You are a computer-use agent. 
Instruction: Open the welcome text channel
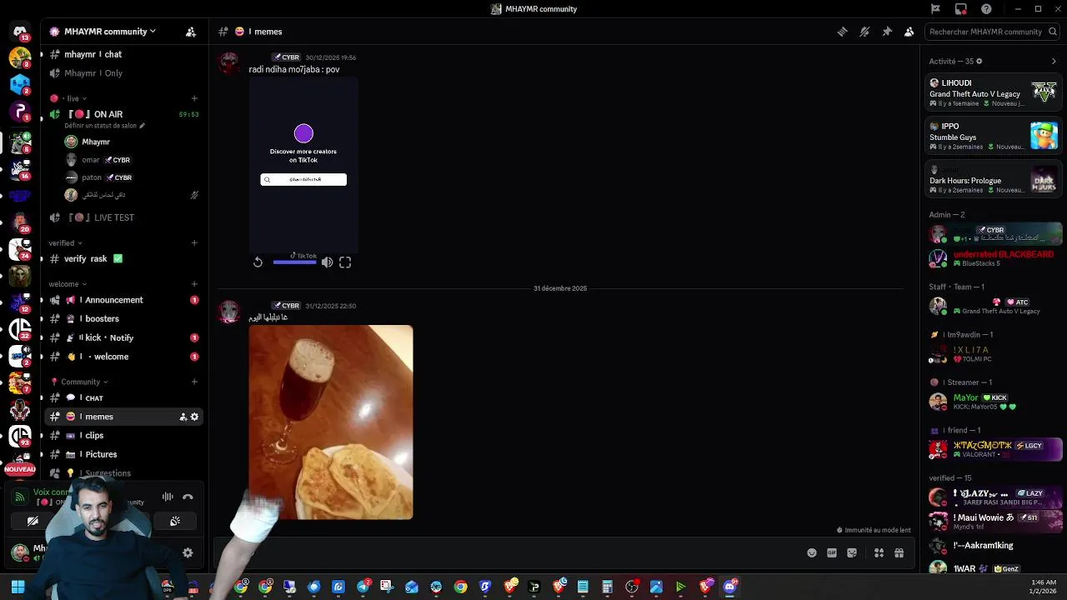pos(123,357)
